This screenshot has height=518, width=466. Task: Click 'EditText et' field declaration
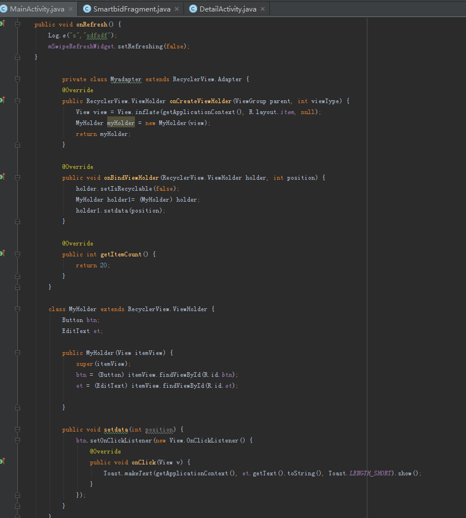coord(82,331)
